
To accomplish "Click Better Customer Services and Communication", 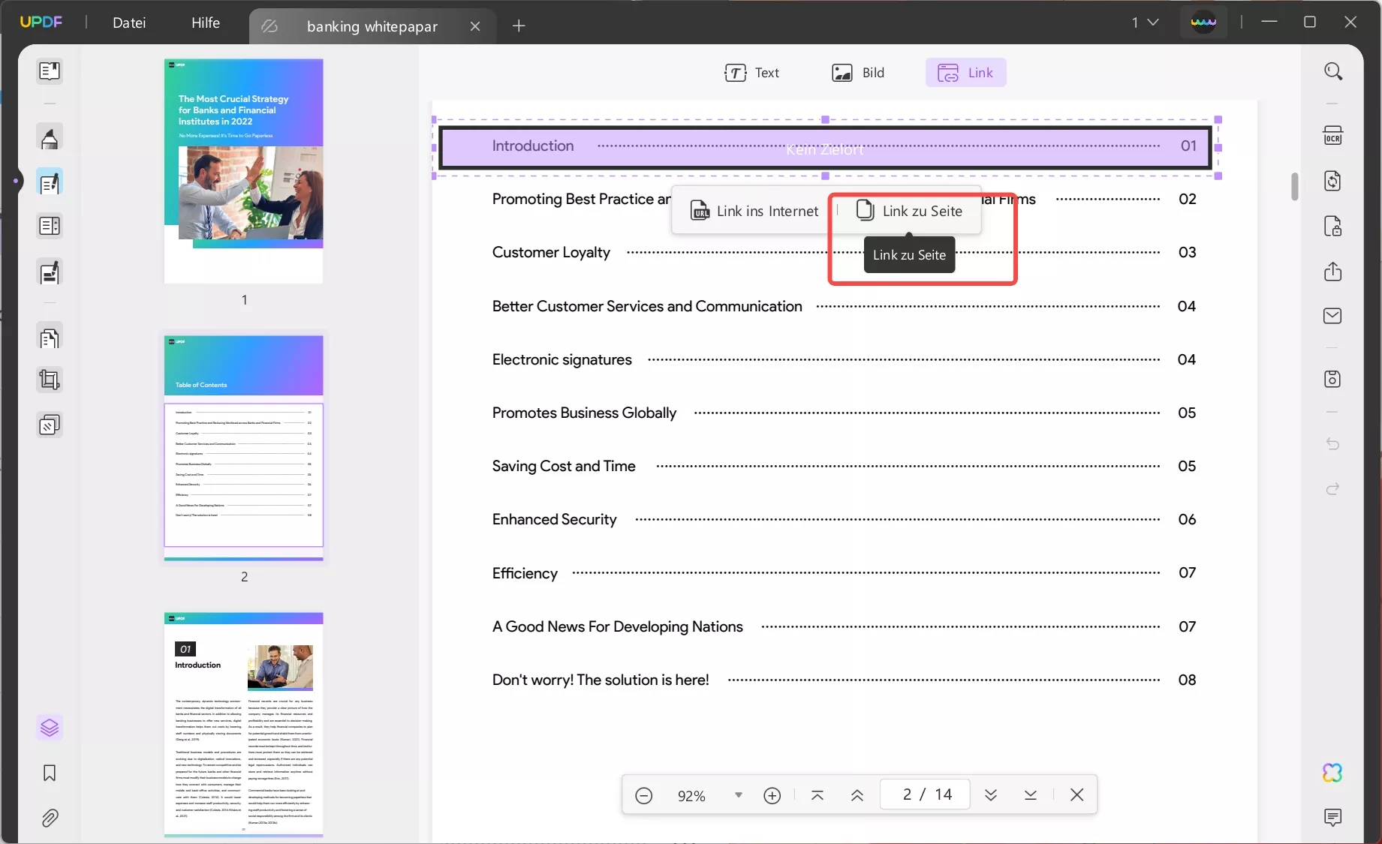I will click(647, 306).
